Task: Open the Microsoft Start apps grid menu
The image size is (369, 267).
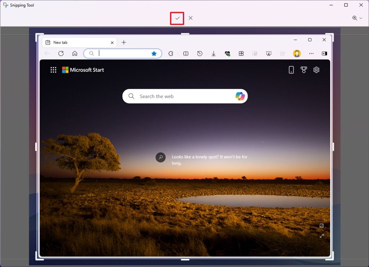Action: pos(53,70)
